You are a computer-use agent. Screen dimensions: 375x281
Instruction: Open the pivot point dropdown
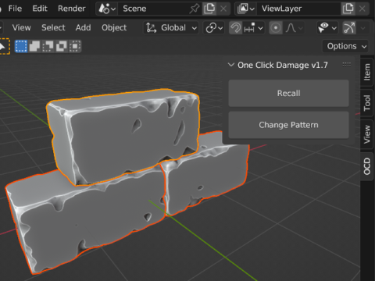[x=214, y=27]
